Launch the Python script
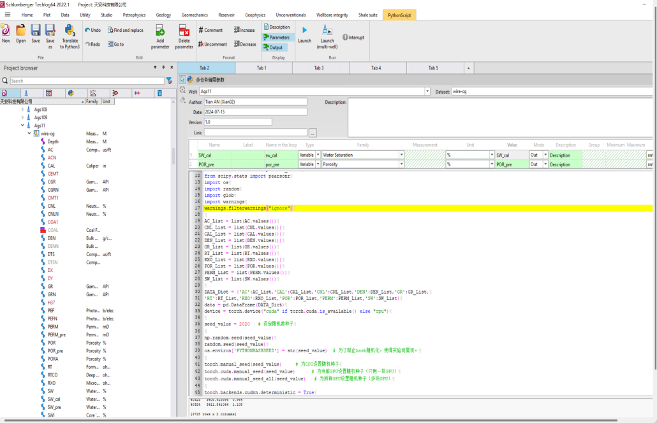Viewport: 657px width, 423px height. pyautogui.click(x=304, y=31)
